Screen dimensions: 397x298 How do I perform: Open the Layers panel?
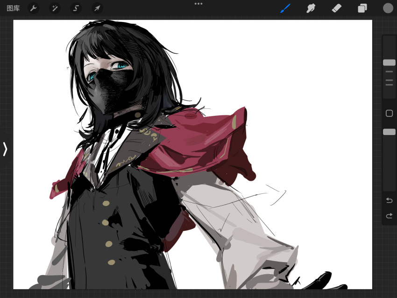362,8
